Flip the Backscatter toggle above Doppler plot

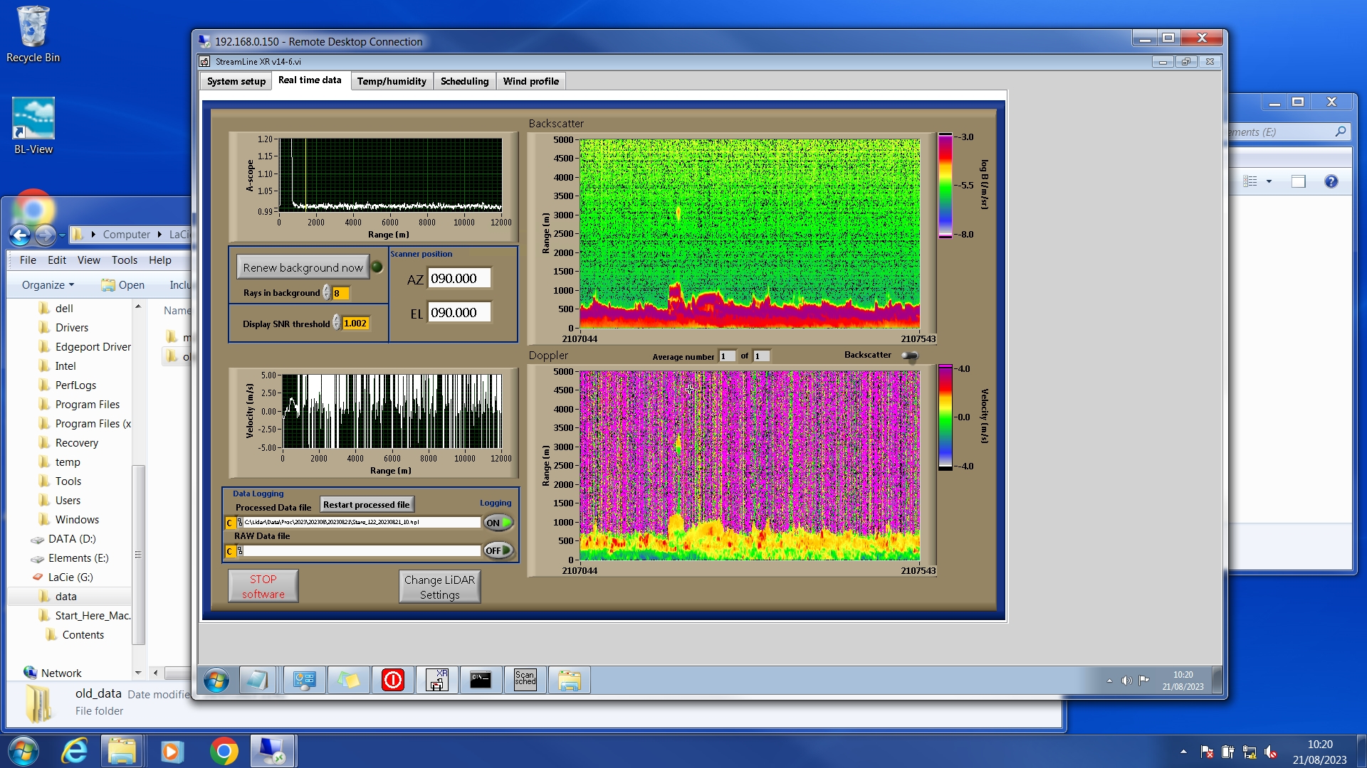[909, 356]
